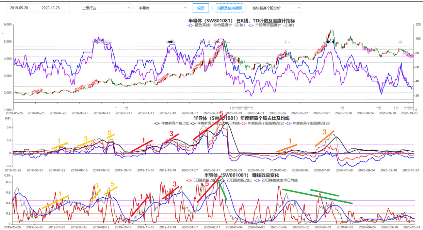The width and height of the screenshot is (423, 230).
Task: Click the end date field 2020-10-28
Action: tap(54, 8)
